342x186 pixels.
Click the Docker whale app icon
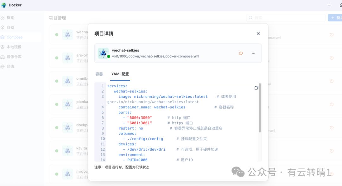[x=3, y=5]
